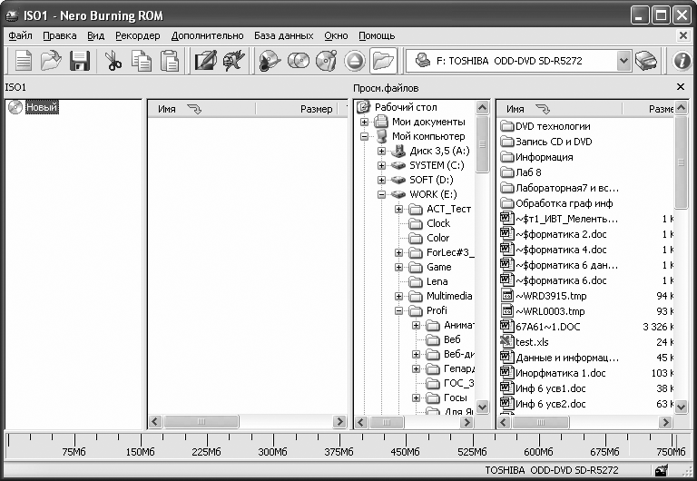This screenshot has height=481, width=697.
Task: Expand the ACT_Тест folder
Action: coord(398,209)
